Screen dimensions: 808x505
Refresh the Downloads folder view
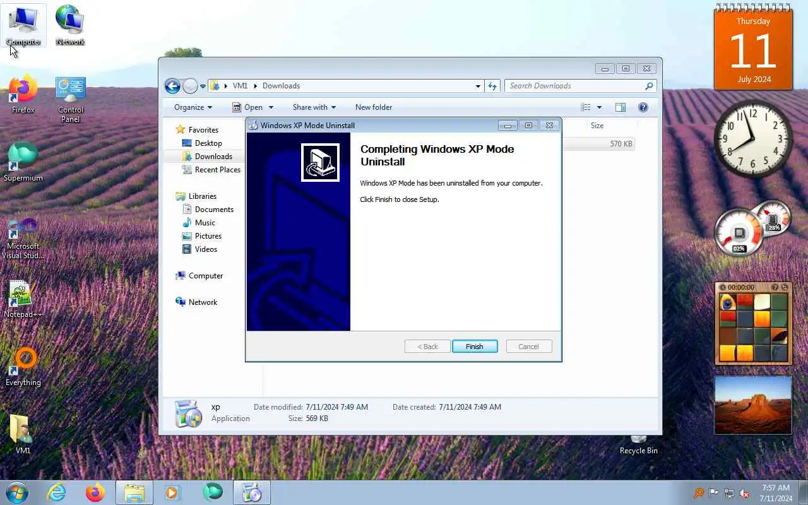492,86
